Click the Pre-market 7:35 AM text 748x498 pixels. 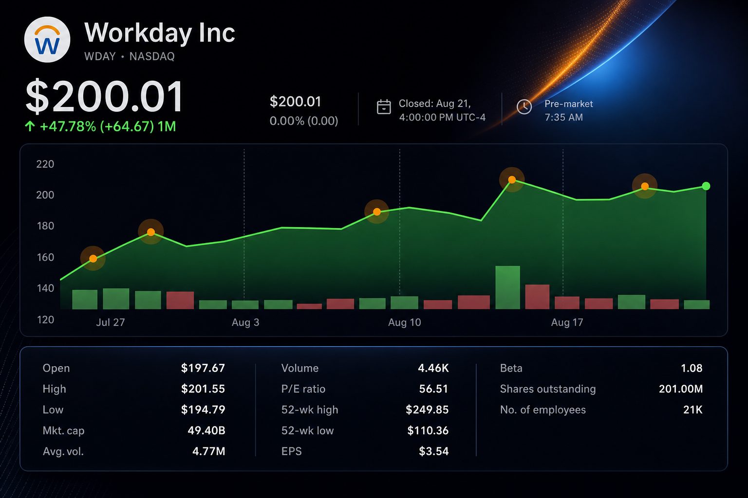[568, 110]
